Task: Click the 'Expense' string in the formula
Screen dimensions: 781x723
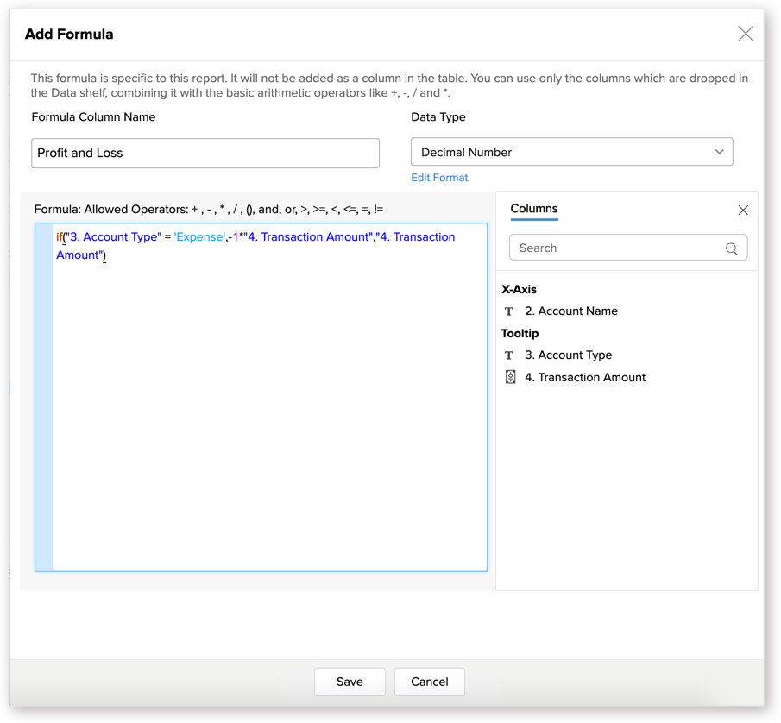Action: [199, 236]
